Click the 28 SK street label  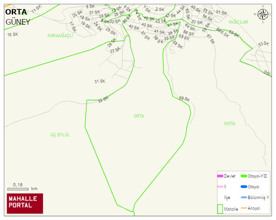tap(112, 43)
